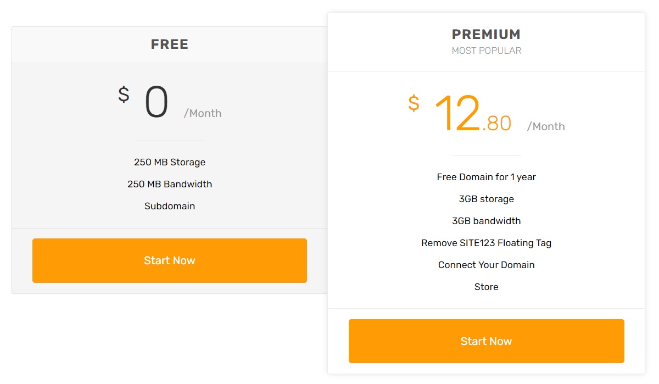This screenshot has height=384, width=659.
Task: Click the MOST POPULAR label
Action: pos(486,50)
